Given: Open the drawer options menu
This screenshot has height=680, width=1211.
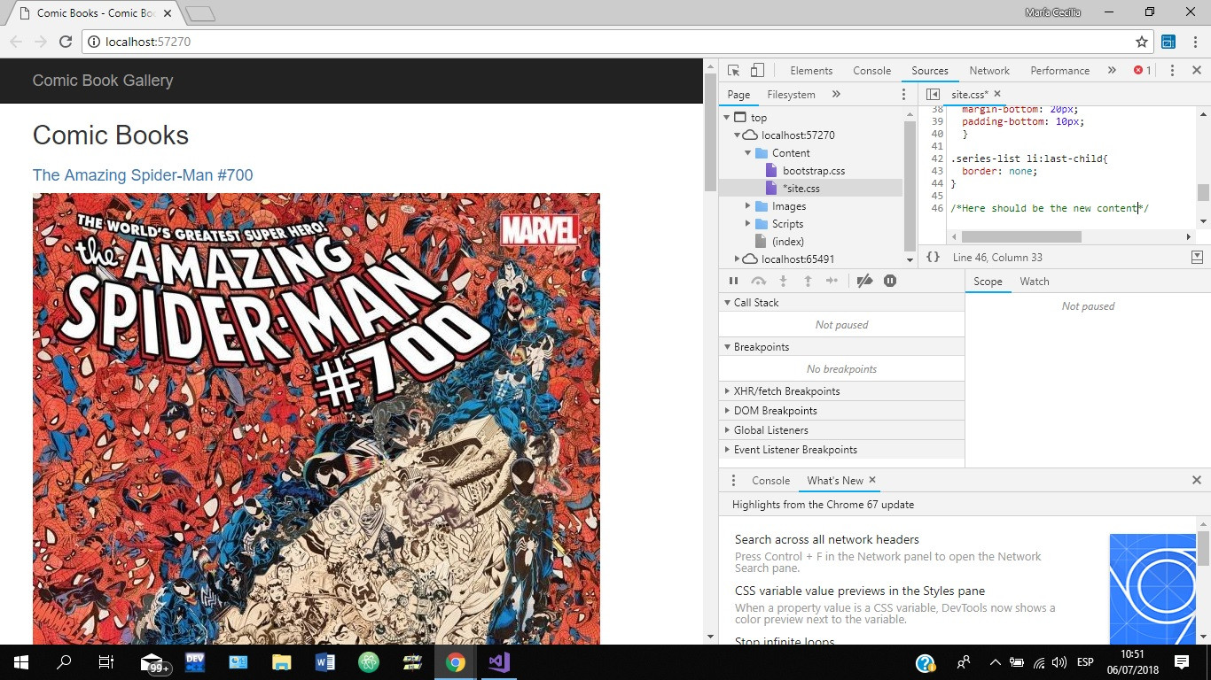Looking at the screenshot, I should [733, 481].
